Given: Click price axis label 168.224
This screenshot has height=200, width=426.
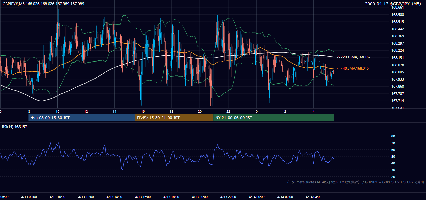Looking at the screenshot, I should click(x=397, y=51).
